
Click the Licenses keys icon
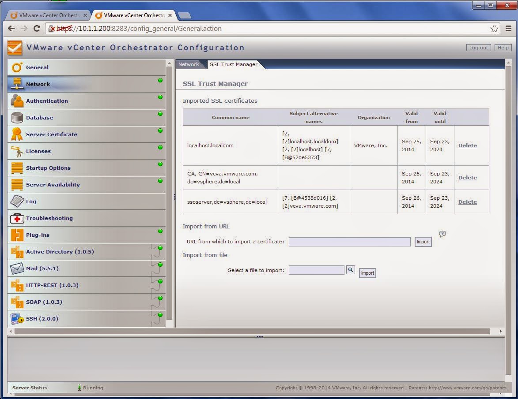(17, 151)
